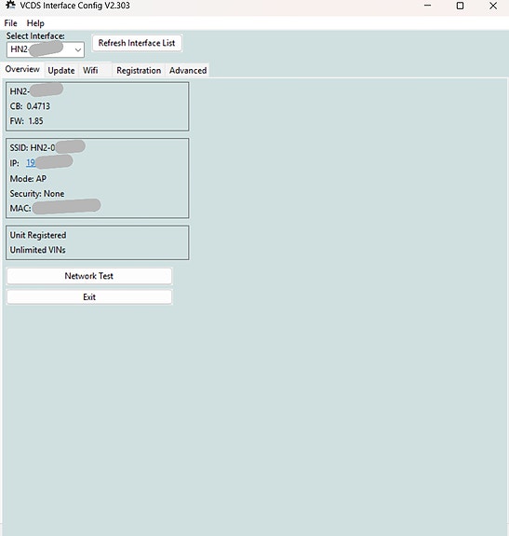The image size is (509, 536).
Task: Click the Exit button
Action: pyautogui.click(x=89, y=297)
